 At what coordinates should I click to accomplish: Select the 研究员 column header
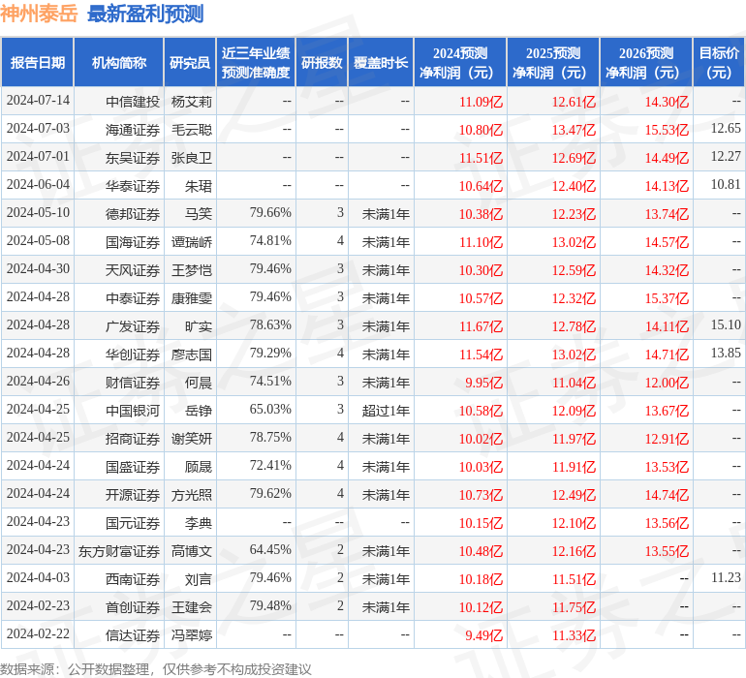[190, 62]
